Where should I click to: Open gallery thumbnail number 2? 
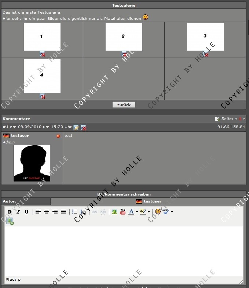[124, 37]
